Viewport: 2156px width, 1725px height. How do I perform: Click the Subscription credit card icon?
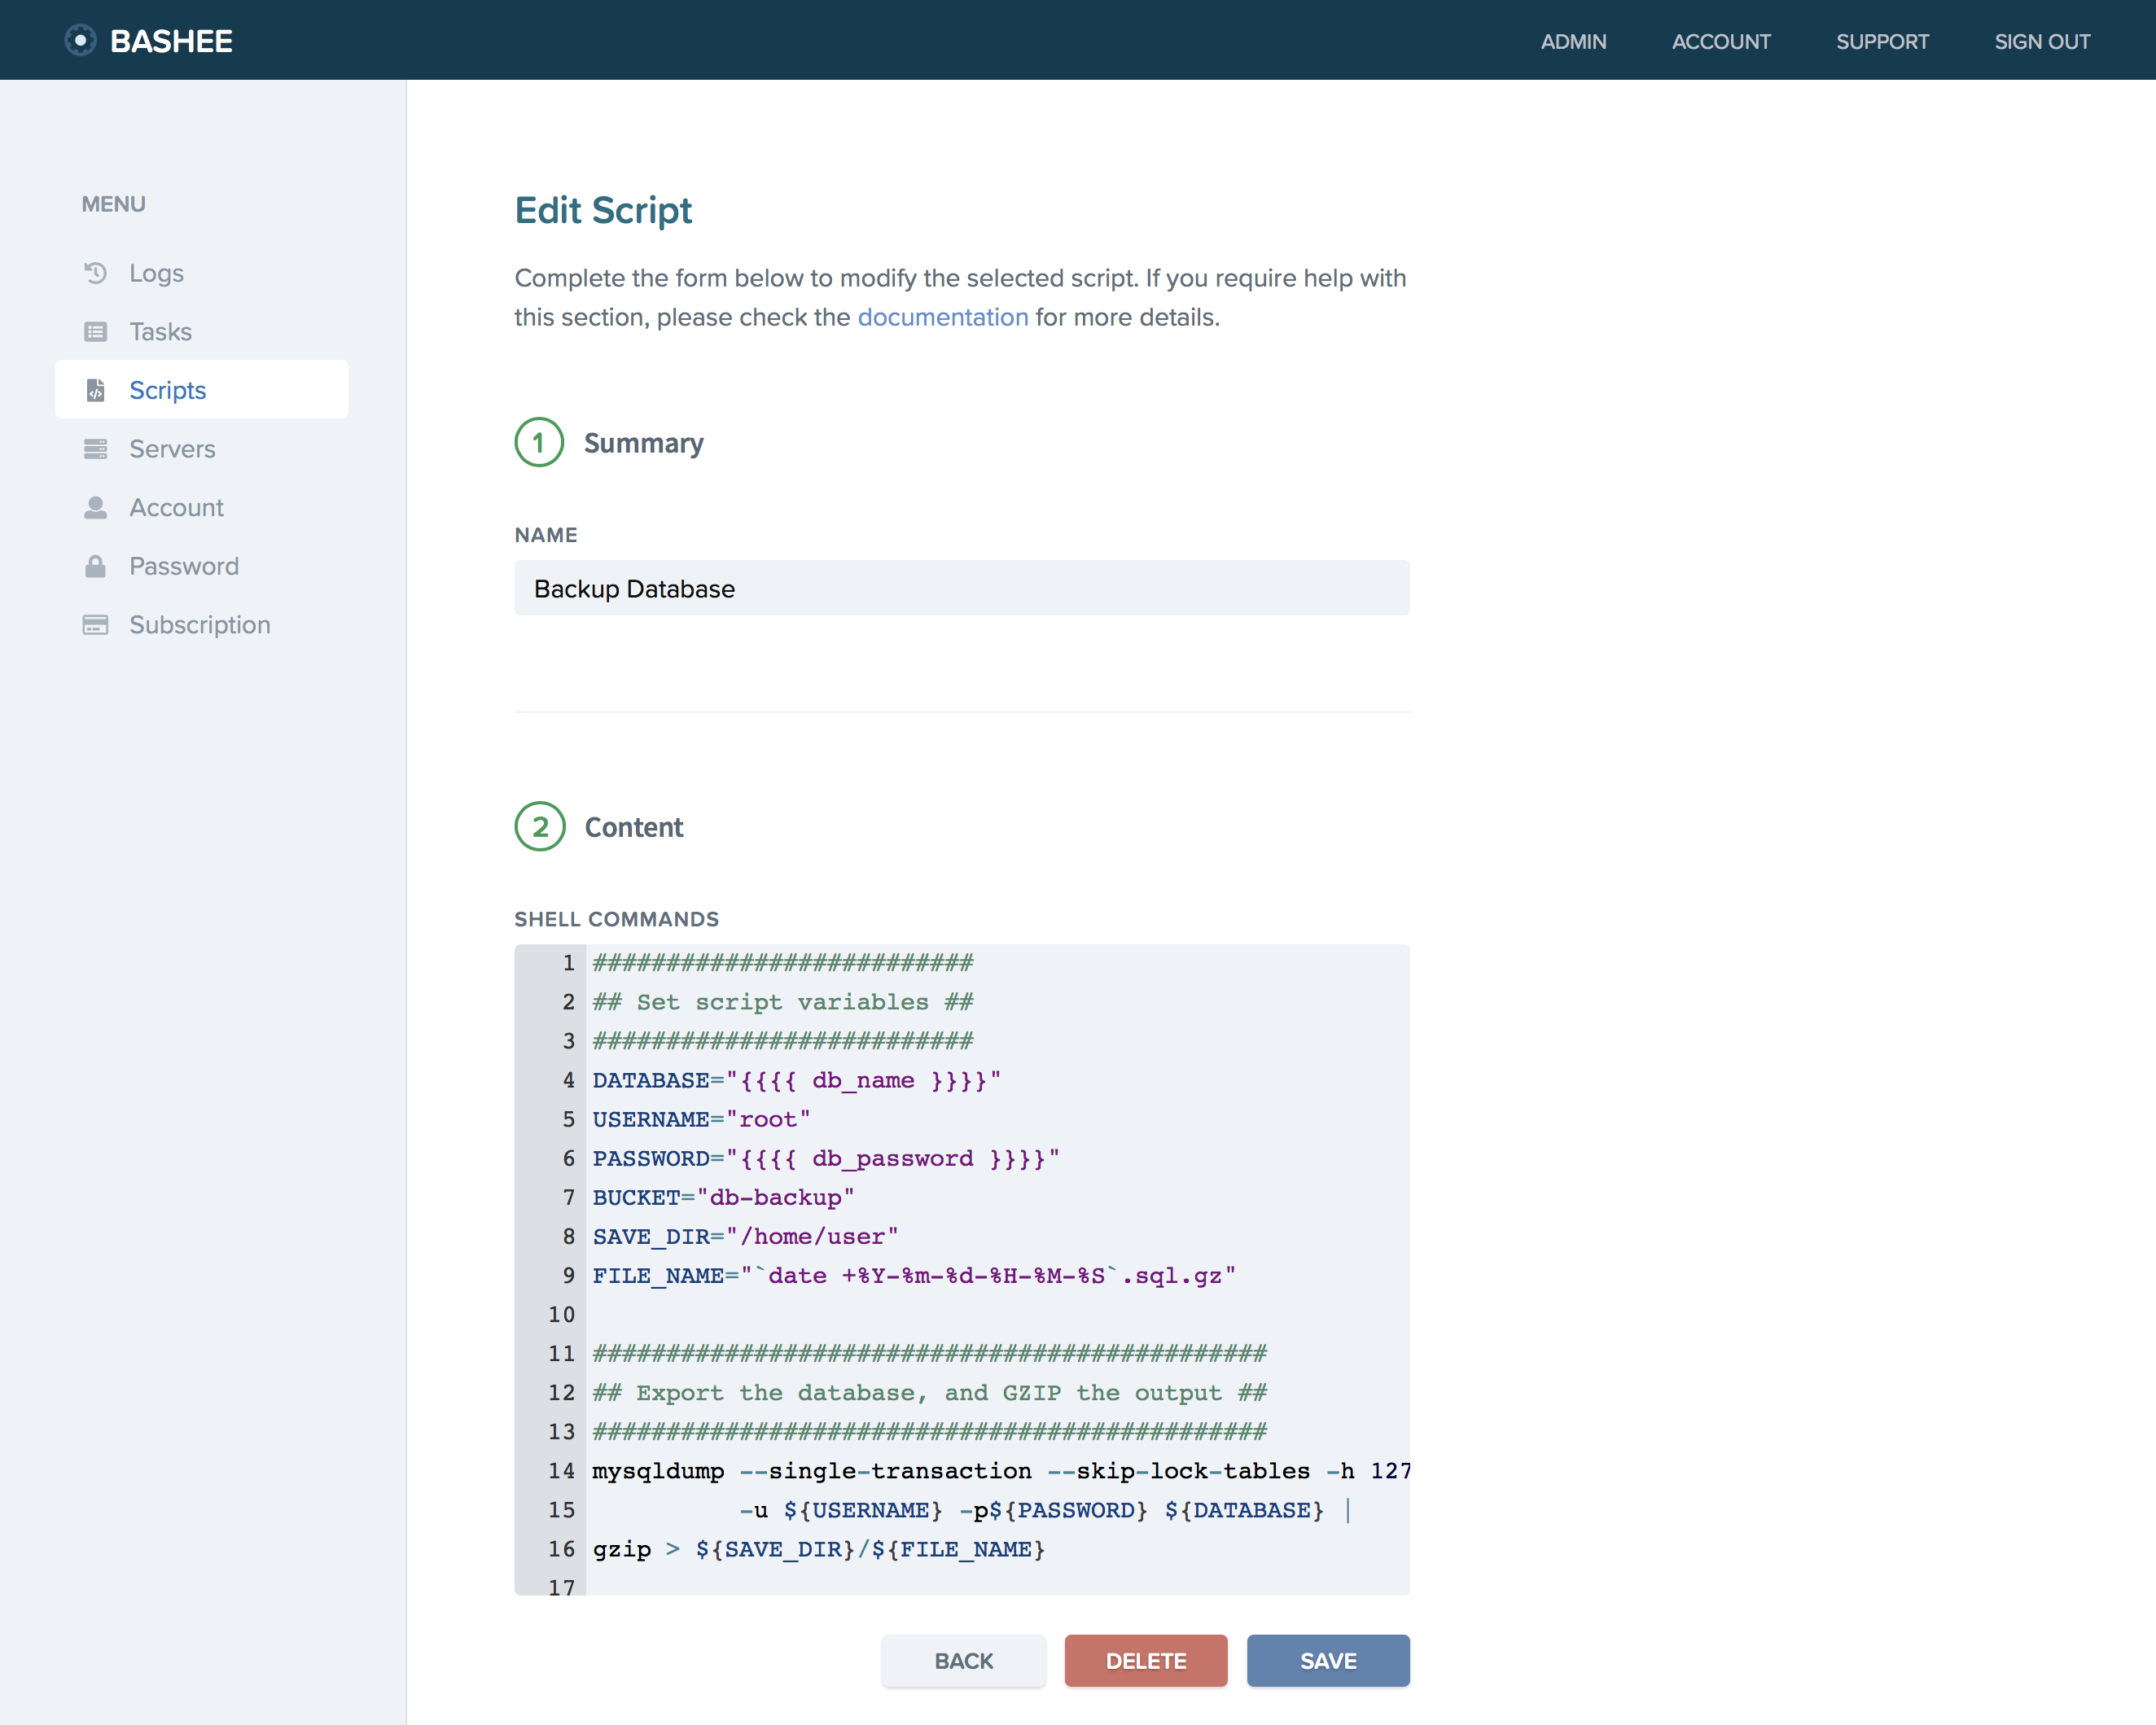coord(95,625)
